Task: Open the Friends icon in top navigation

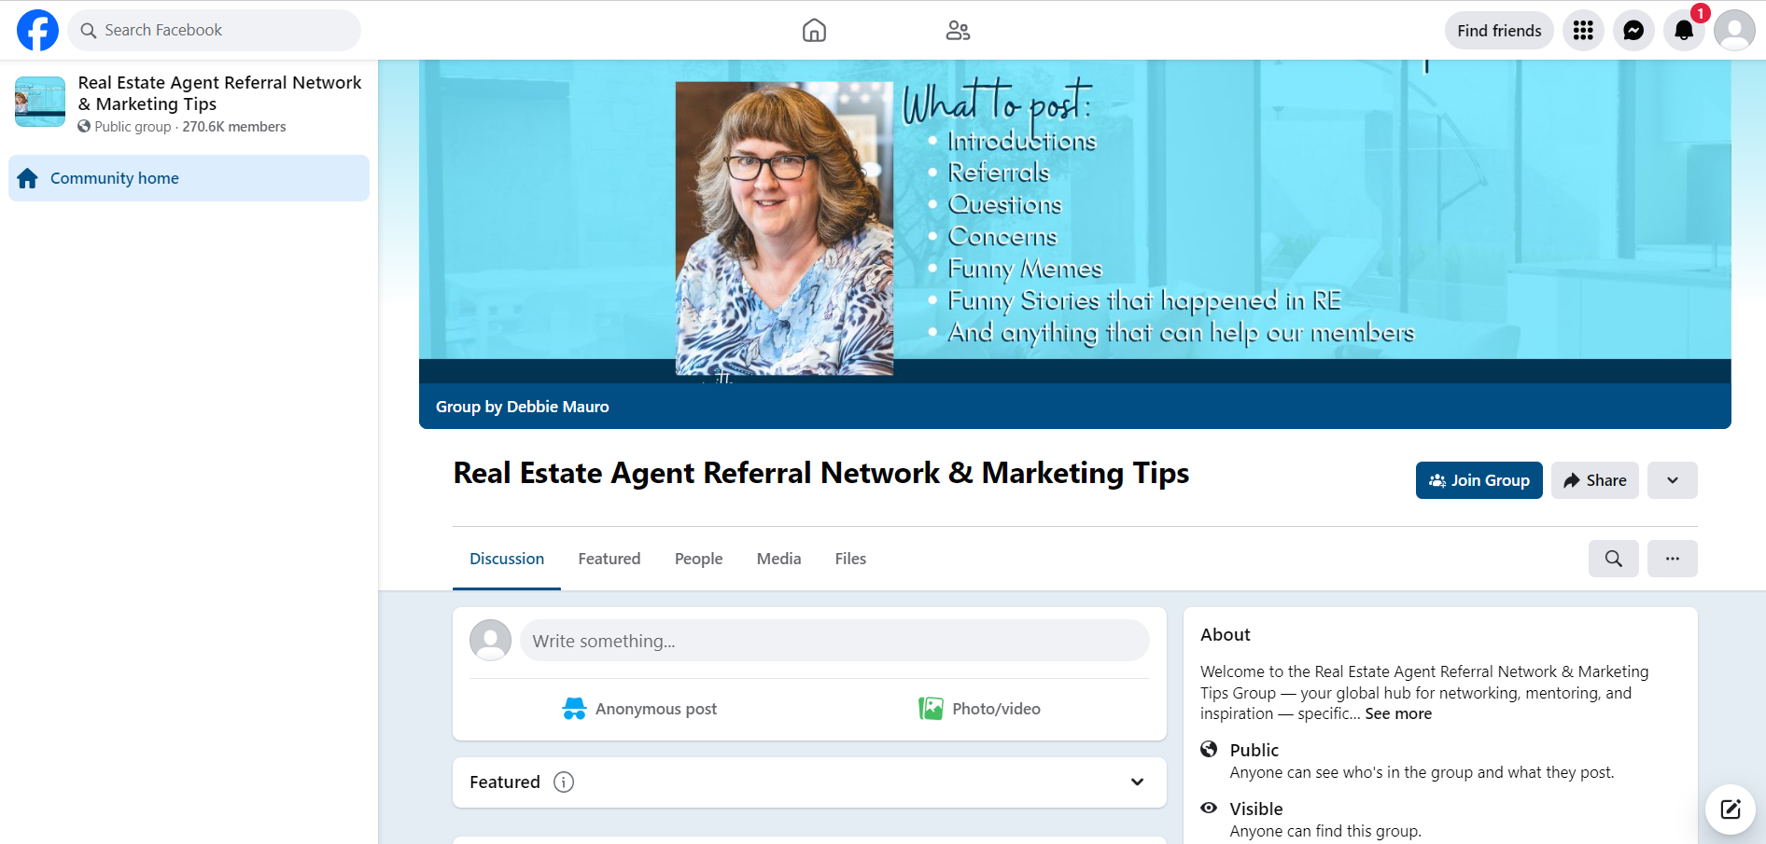Action: [x=958, y=31]
